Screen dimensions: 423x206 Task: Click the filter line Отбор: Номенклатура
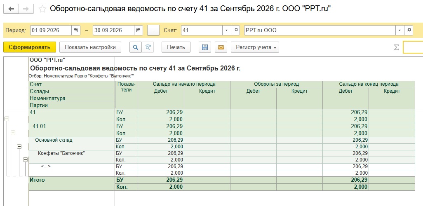(81, 76)
